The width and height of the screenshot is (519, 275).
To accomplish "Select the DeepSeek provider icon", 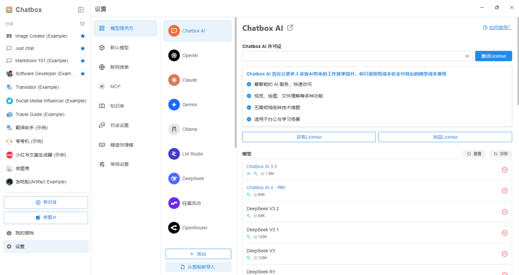I will (x=173, y=178).
